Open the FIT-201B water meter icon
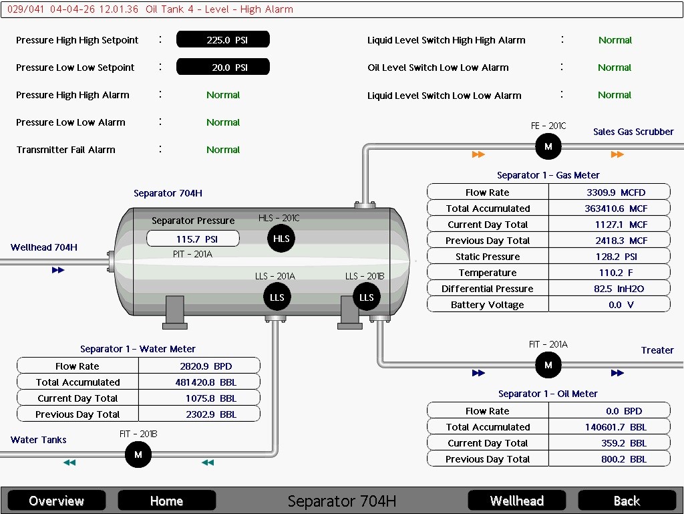 tap(138, 455)
